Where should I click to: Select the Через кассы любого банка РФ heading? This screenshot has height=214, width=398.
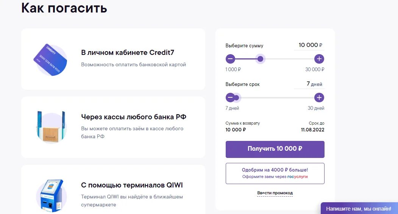pos(134,117)
